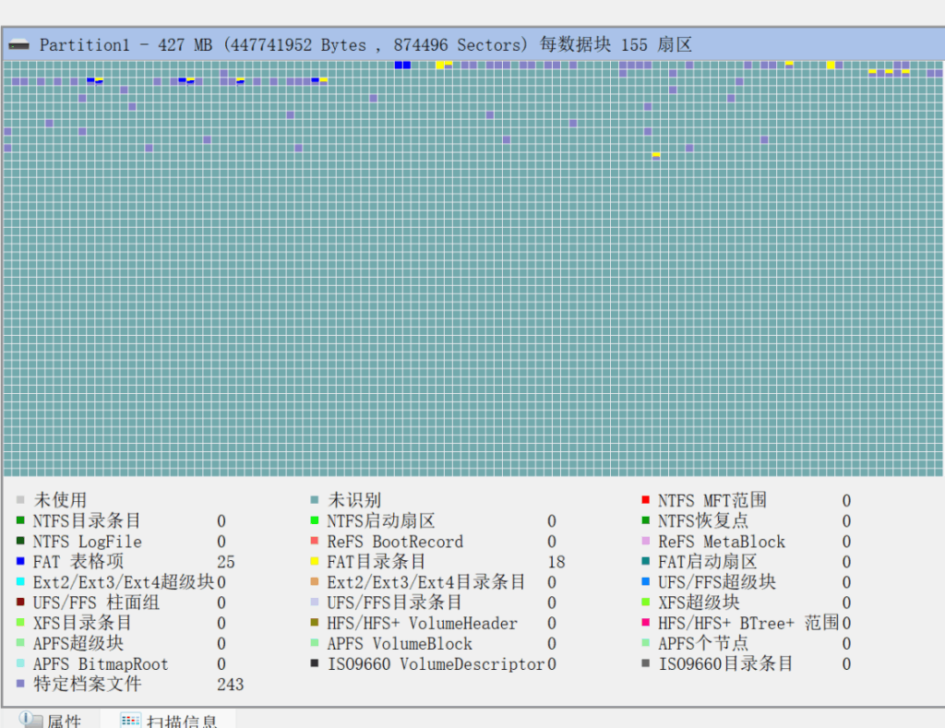Click the NTFS LogFile legend label
The width and height of the screenshot is (945, 728).
(87, 542)
